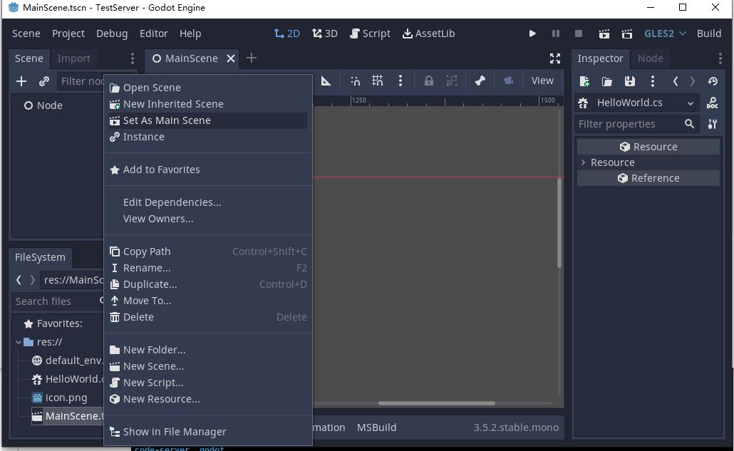Select the ruler tool
The width and height of the screenshot is (734, 451).
click(326, 81)
